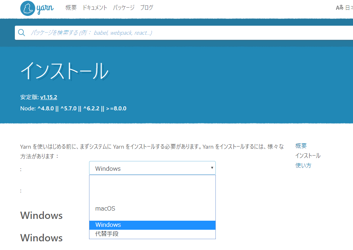Screen dimensions: 353x250
Task: Open the 使い方 sidebar link
Action: (x=303, y=166)
